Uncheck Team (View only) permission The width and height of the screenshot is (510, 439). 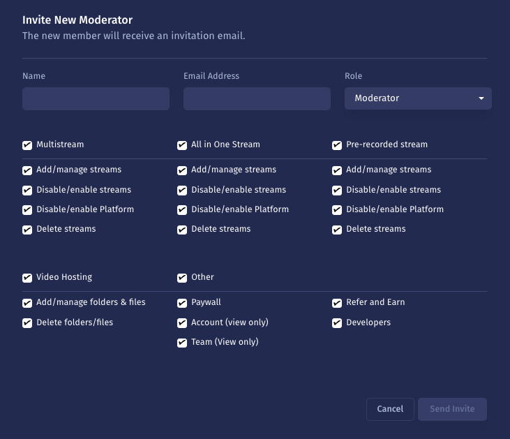(x=183, y=343)
